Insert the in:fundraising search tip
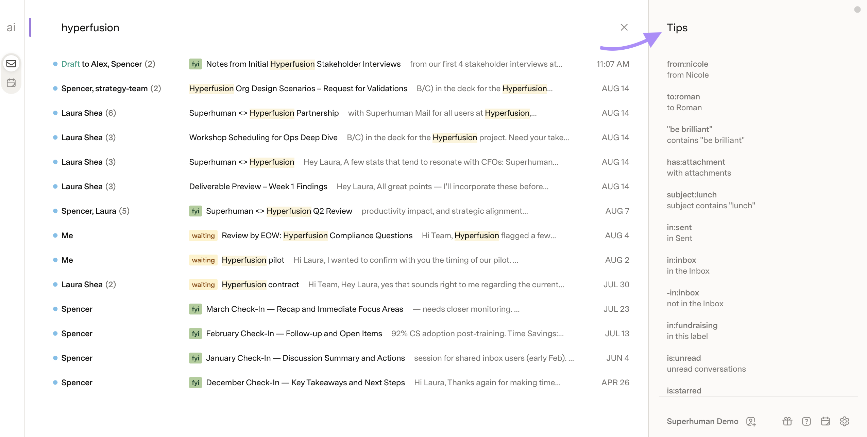867x437 pixels. click(692, 331)
